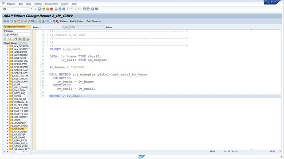The width and height of the screenshot is (284, 159).
Task: Click the Pretty Printer button
Action: (x=77, y=21)
